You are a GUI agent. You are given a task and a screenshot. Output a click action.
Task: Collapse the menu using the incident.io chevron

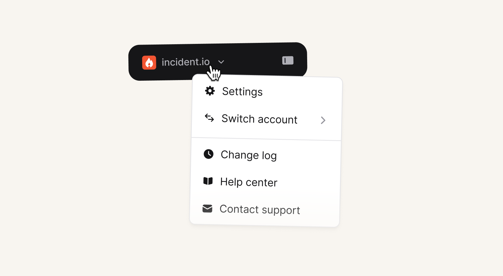(221, 62)
